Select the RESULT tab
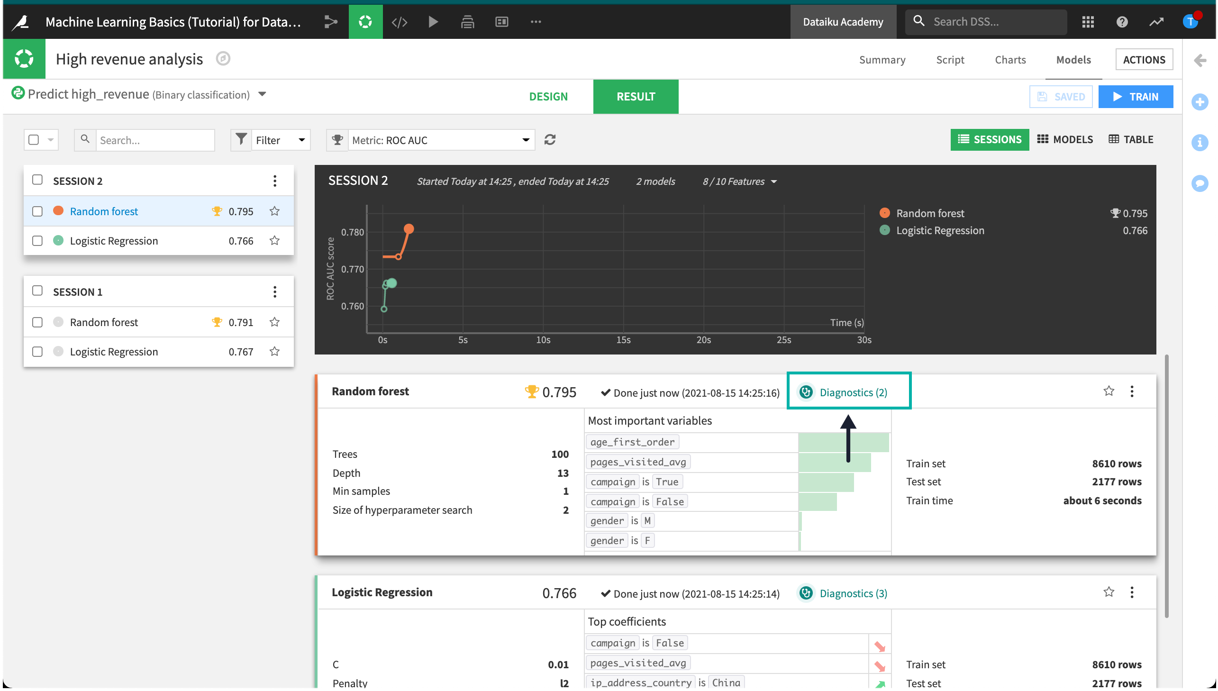Image resolution: width=1218 pixels, height=691 pixels. (636, 94)
